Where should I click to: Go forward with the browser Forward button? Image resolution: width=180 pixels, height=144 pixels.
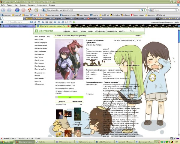[x=9, y=10]
